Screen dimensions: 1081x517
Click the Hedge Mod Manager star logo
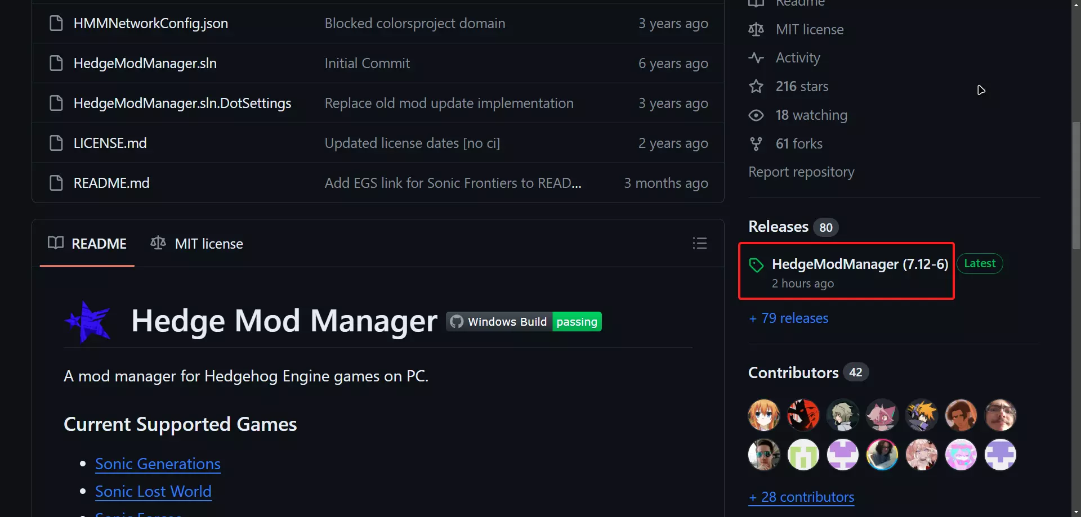click(x=88, y=322)
